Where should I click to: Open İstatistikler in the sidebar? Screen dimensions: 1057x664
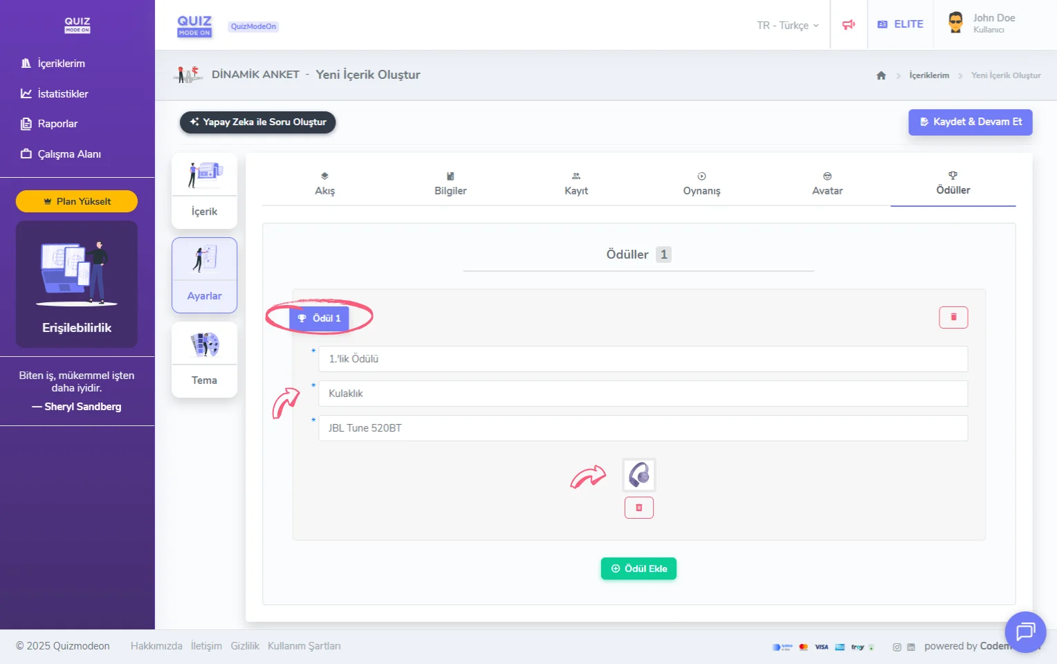(62, 93)
